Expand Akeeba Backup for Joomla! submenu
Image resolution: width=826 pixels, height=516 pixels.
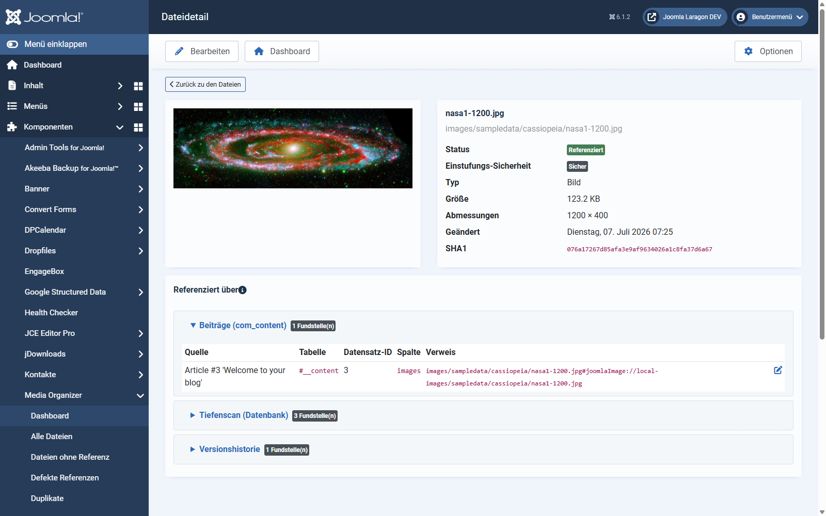140,168
